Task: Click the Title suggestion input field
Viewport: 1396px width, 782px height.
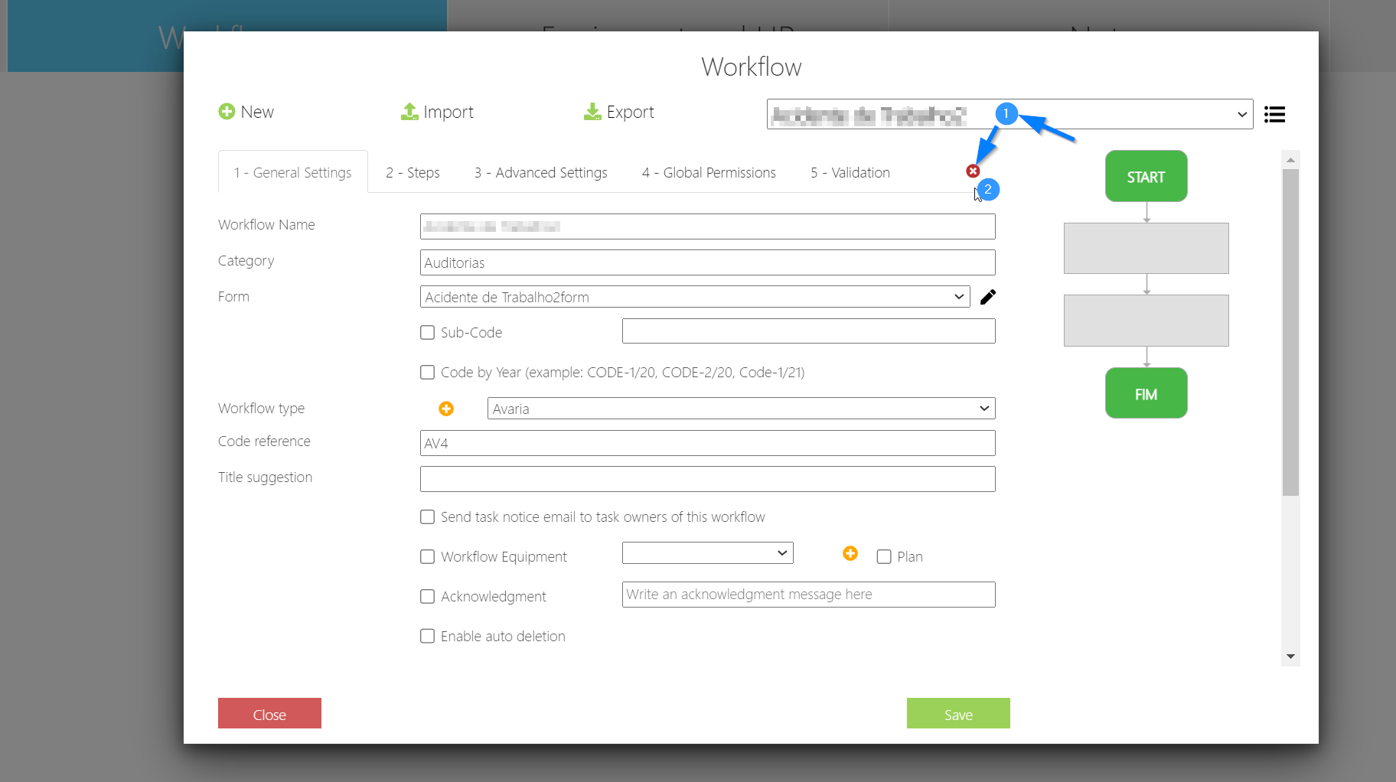Action: pos(707,479)
